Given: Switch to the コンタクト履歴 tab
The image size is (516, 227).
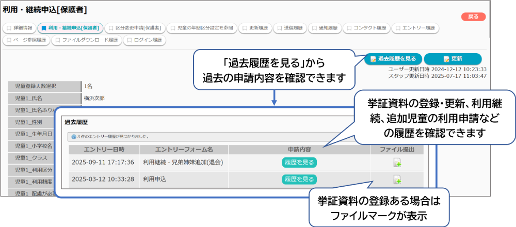Looking at the screenshot, I should 366,28.
